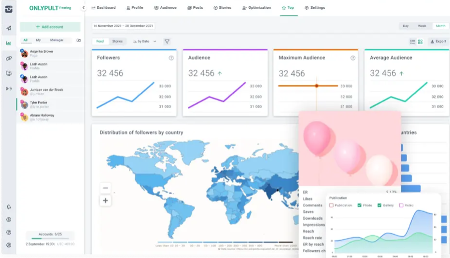
Task: Go to the Audience tab
Action: (x=165, y=8)
